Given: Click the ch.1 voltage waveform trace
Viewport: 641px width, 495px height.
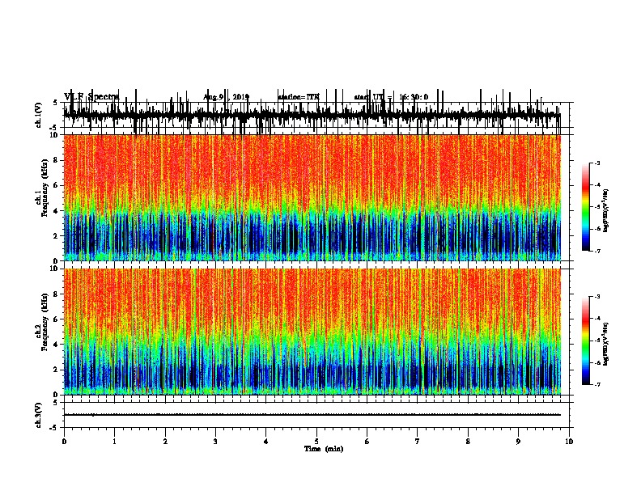Looking at the screenshot, I should click(x=312, y=115).
